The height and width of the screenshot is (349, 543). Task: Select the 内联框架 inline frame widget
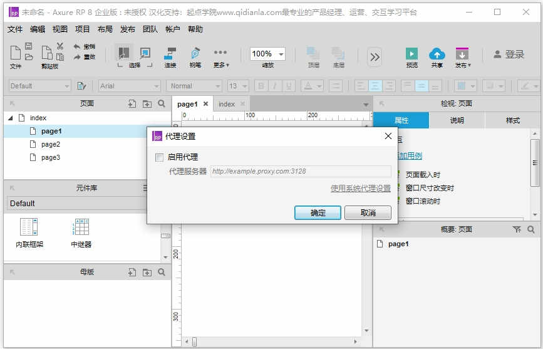tap(29, 233)
